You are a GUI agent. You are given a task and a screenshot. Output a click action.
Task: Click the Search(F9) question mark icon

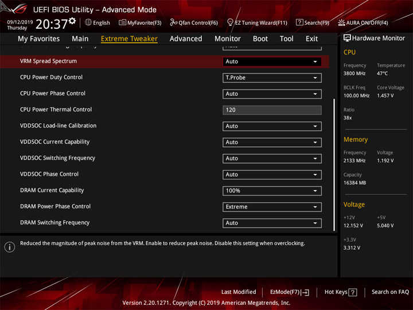click(x=299, y=22)
